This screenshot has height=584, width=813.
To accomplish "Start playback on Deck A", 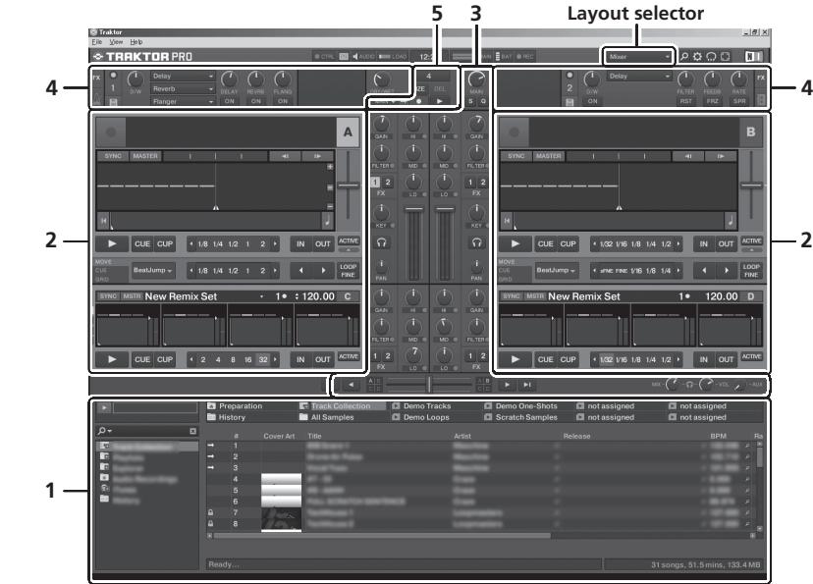I will pos(112,243).
